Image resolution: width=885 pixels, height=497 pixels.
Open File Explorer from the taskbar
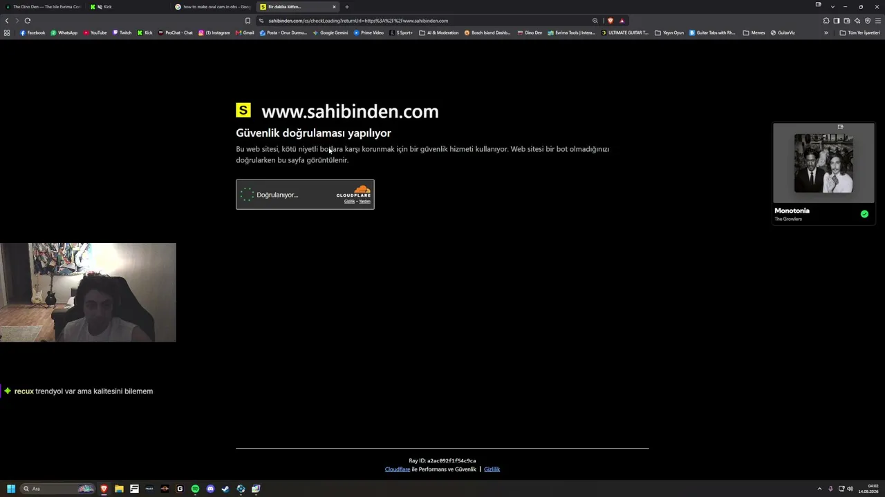pyautogui.click(x=119, y=489)
